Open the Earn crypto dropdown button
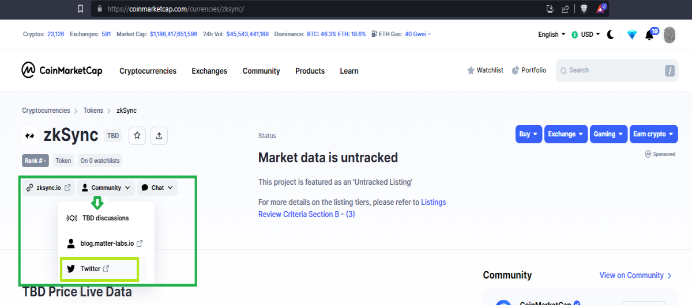 tap(654, 134)
